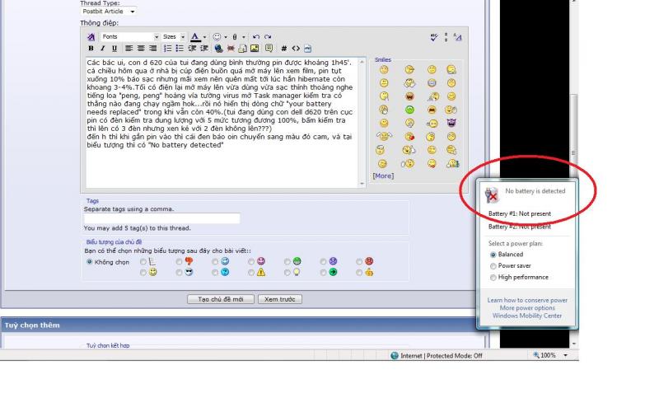The width and height of the screenshot is (659, 412).
Task: Open the Sizes dropdown
Action: click(173, 37)
